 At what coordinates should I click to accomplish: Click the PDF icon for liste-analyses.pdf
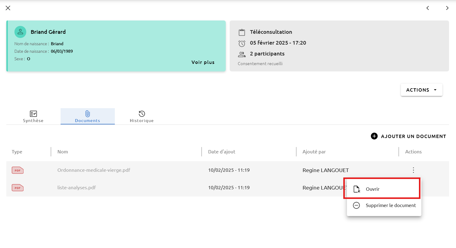tap(18, 188)
